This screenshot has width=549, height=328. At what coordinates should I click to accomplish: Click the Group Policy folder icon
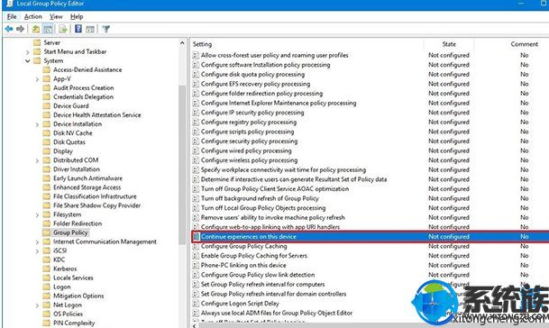46,232
